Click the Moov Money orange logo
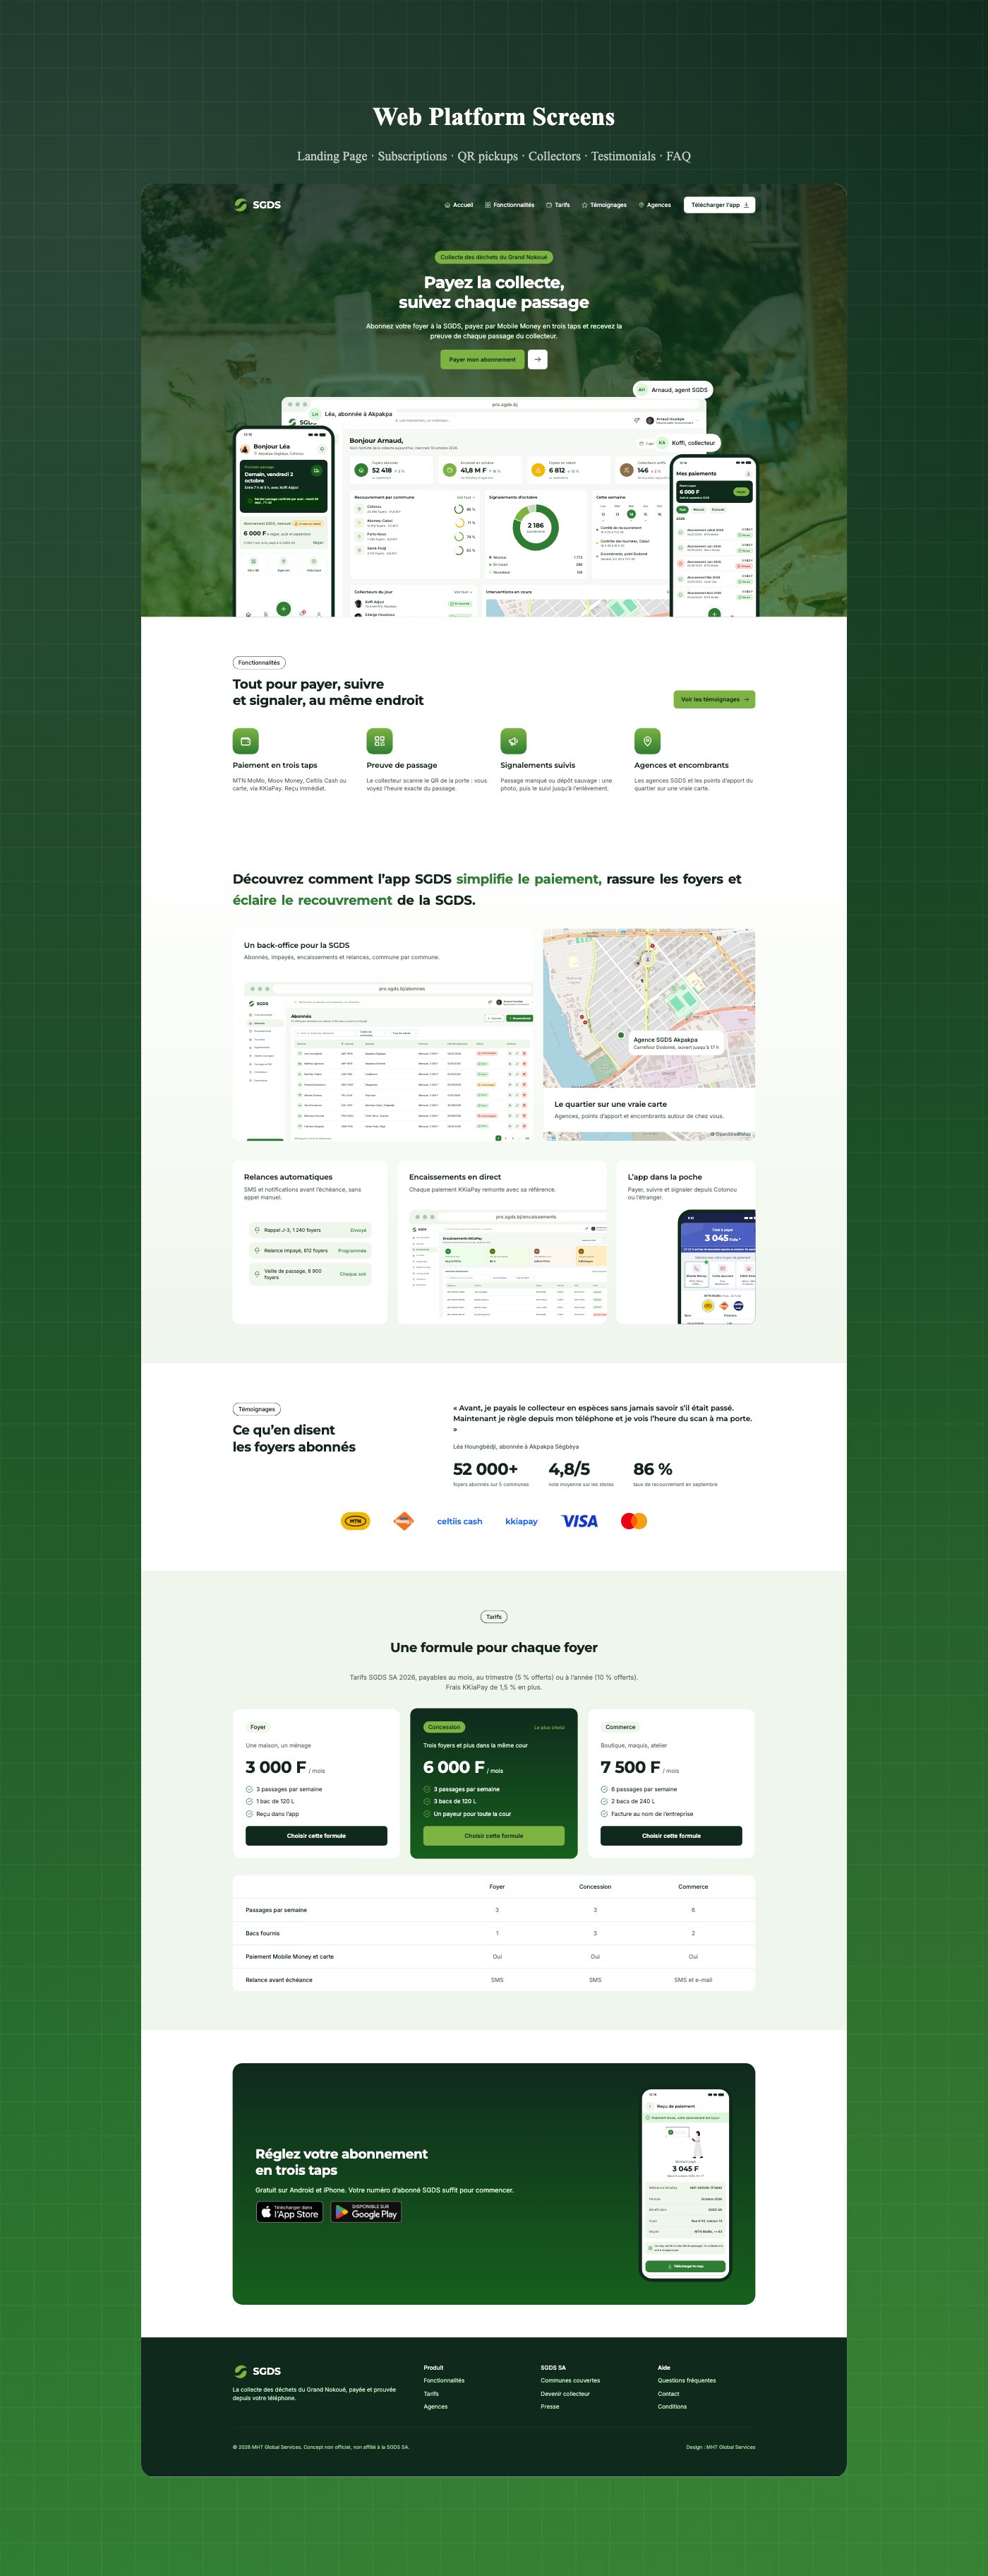This screenshot has height=2576, width=988. coord(404,1521)
